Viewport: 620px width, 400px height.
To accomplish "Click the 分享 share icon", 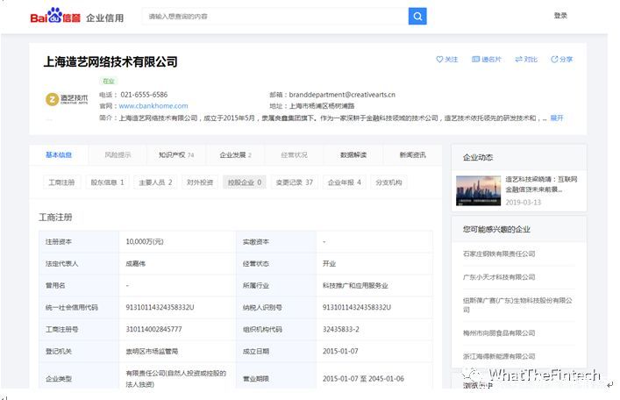I will pos(554,60).
